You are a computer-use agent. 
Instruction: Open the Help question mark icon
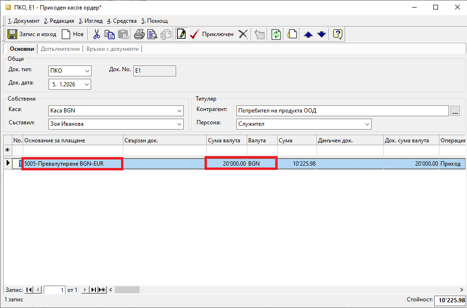(337, 34)
